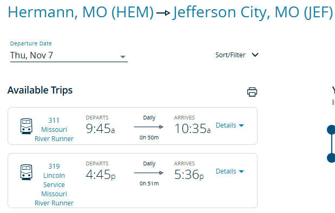This screenshot has height=213, width=335.
Task: Click the bottom station dot on route line
Action: point(331,158)
